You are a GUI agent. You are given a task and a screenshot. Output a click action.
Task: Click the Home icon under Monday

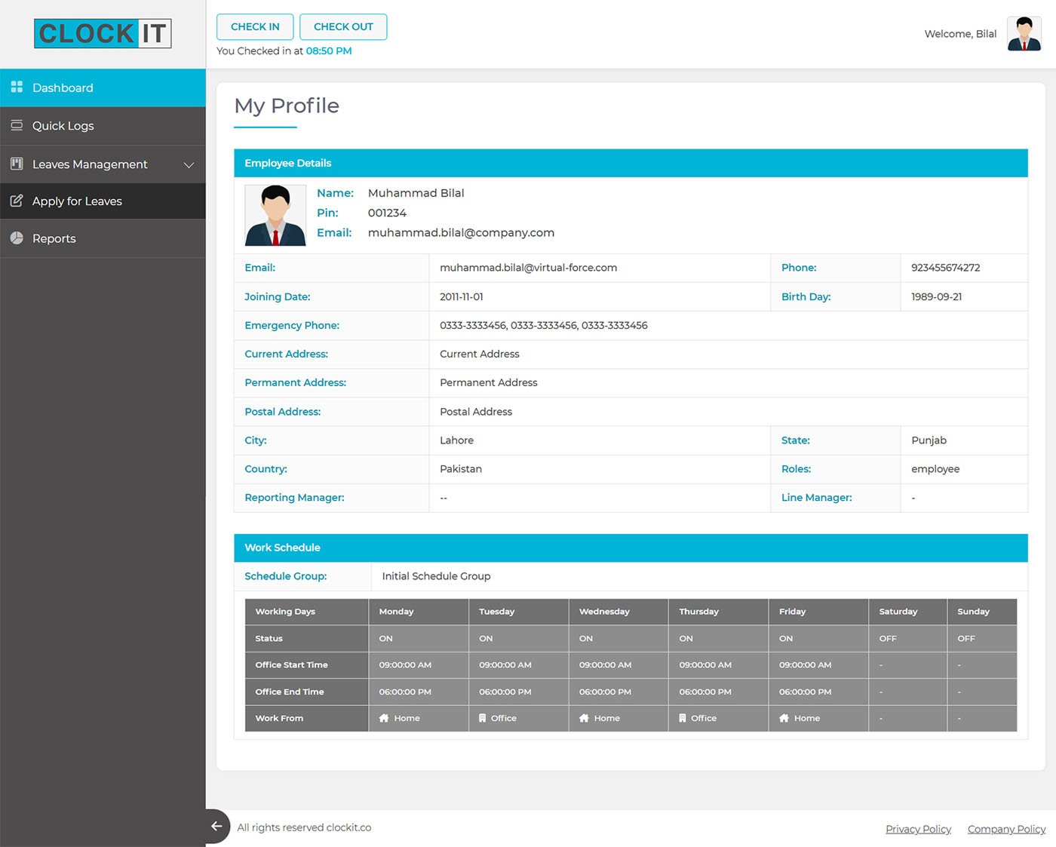[384, 718]
